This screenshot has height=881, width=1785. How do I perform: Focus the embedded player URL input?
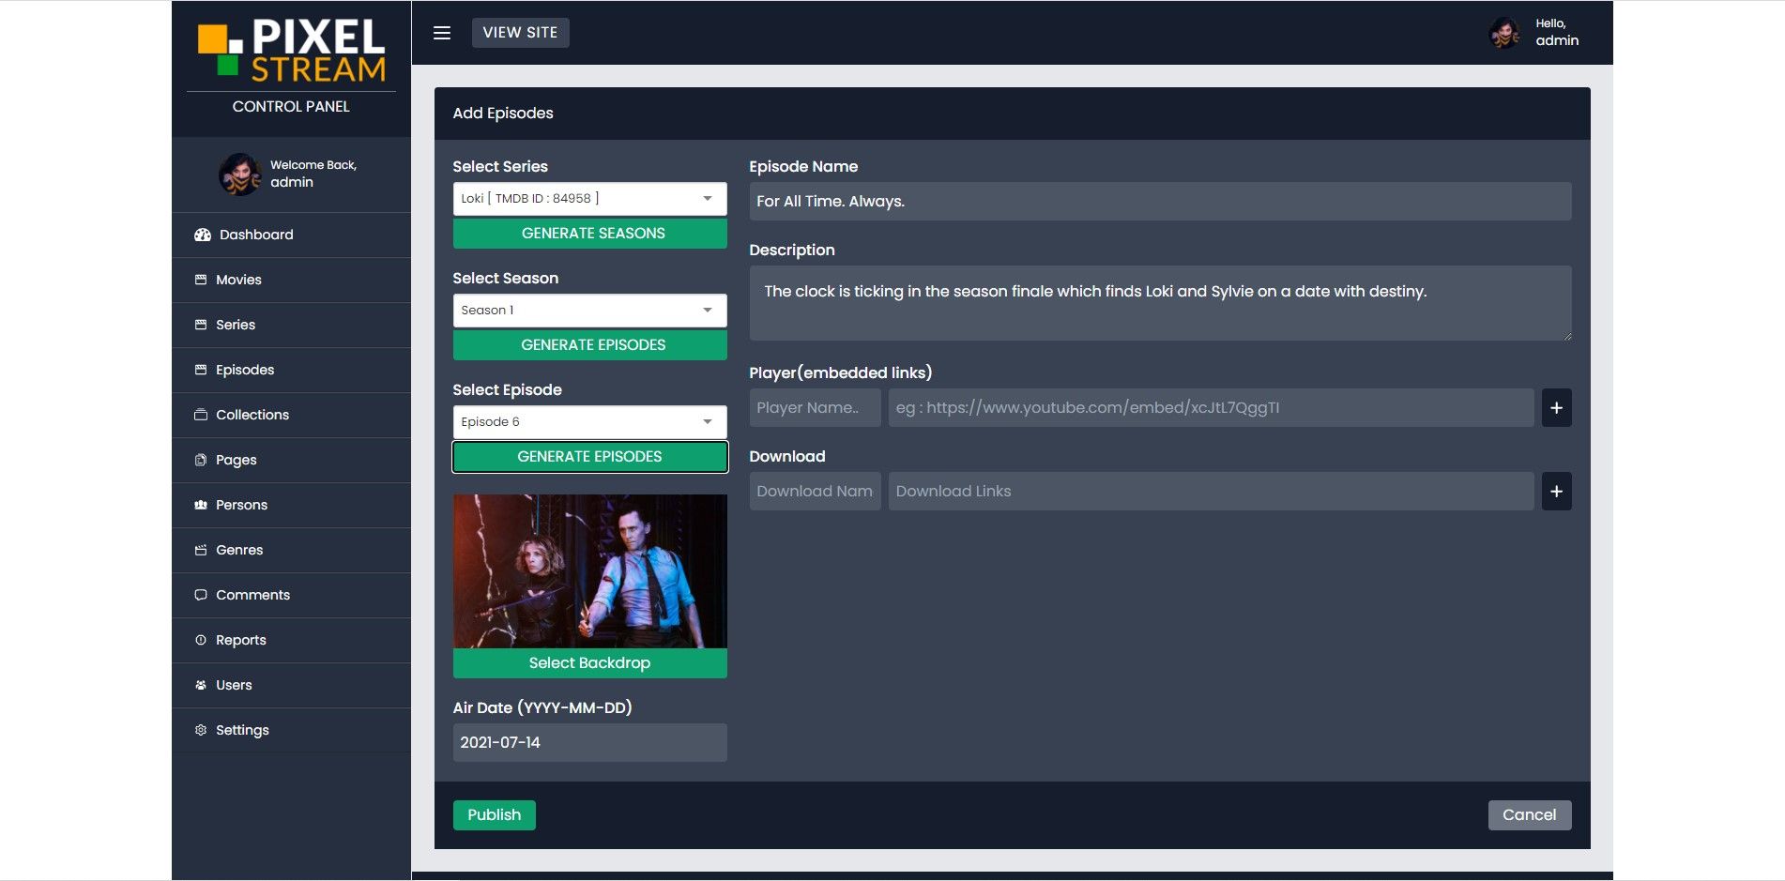pos(1211,408)
